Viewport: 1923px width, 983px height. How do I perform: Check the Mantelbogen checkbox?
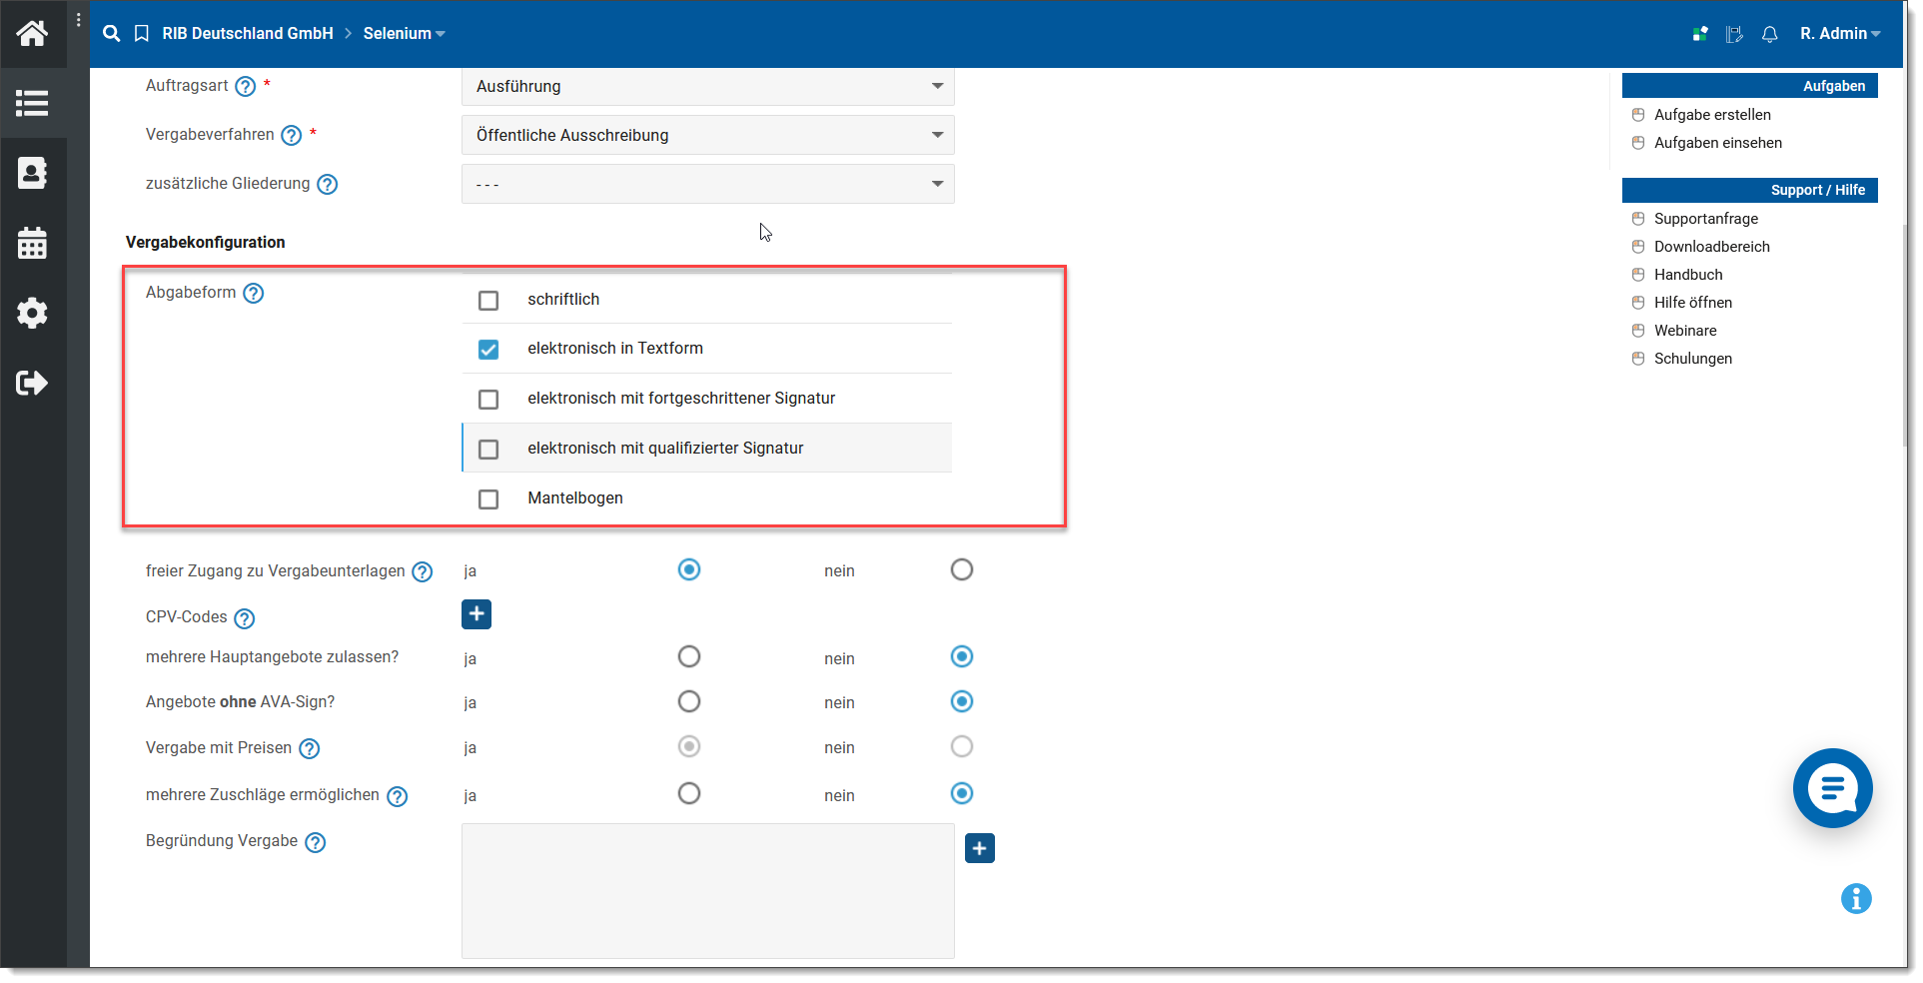(x=488, y=499)
